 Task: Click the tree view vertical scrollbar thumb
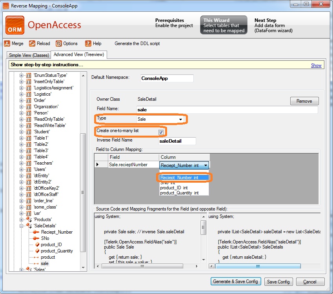83,192
